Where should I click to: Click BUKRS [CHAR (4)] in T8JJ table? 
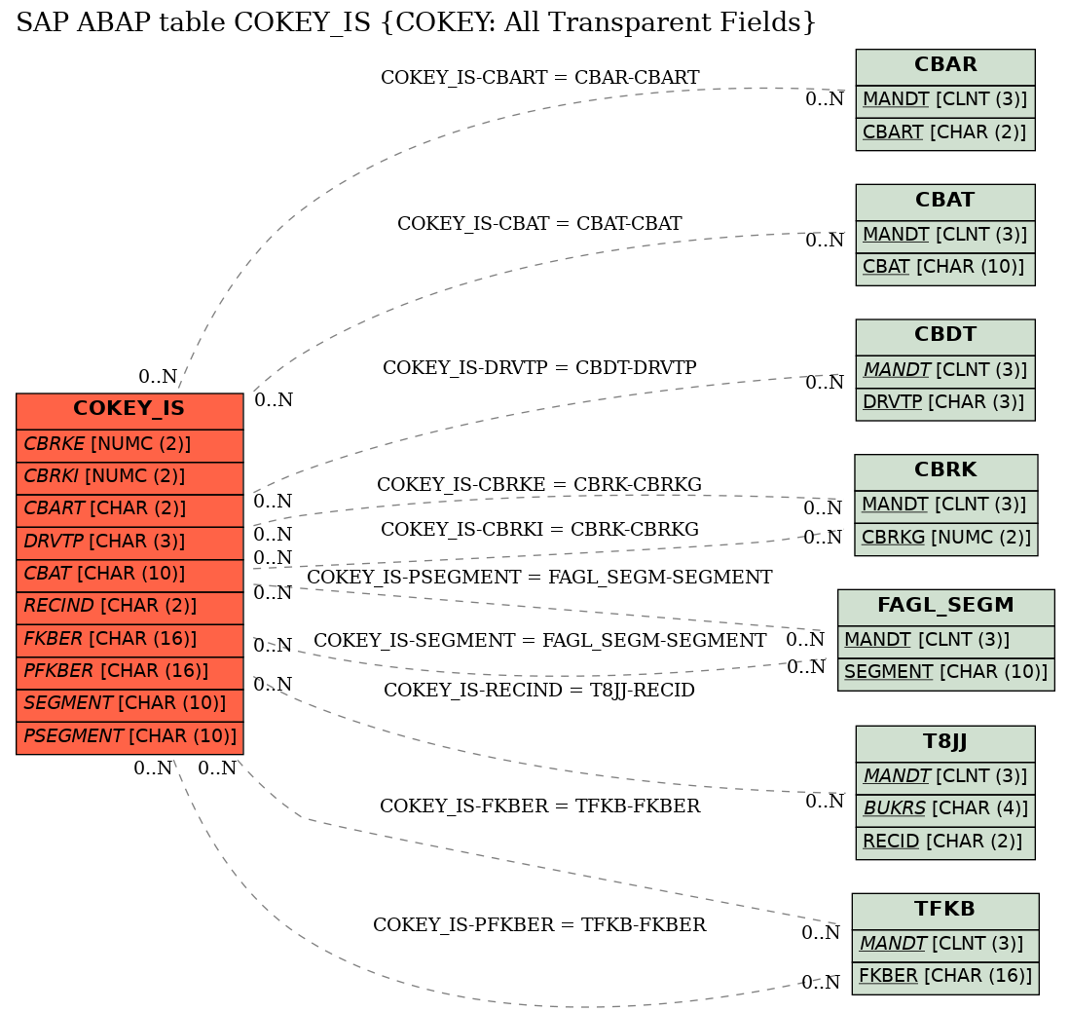click(945, 810)
